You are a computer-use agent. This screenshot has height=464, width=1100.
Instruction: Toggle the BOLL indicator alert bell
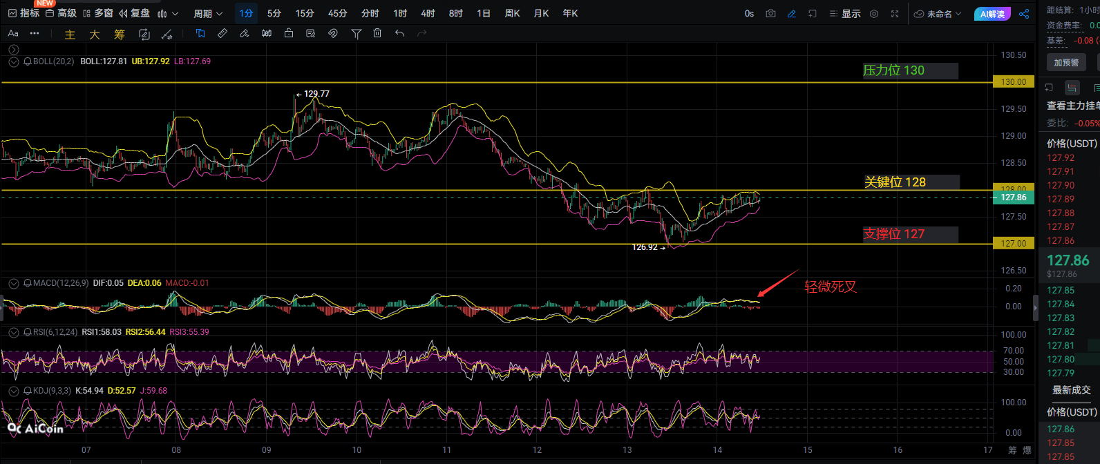[28, 61]
